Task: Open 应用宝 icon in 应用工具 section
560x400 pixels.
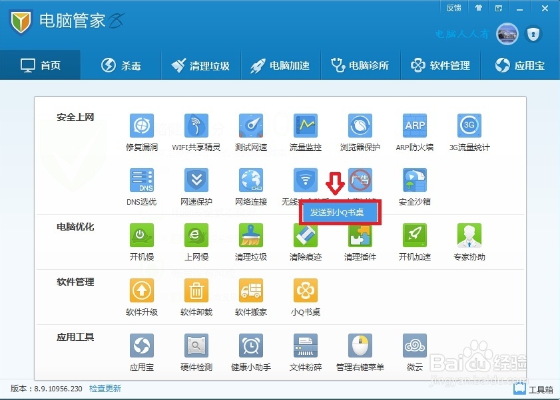Action: click(x=142, y=346)
